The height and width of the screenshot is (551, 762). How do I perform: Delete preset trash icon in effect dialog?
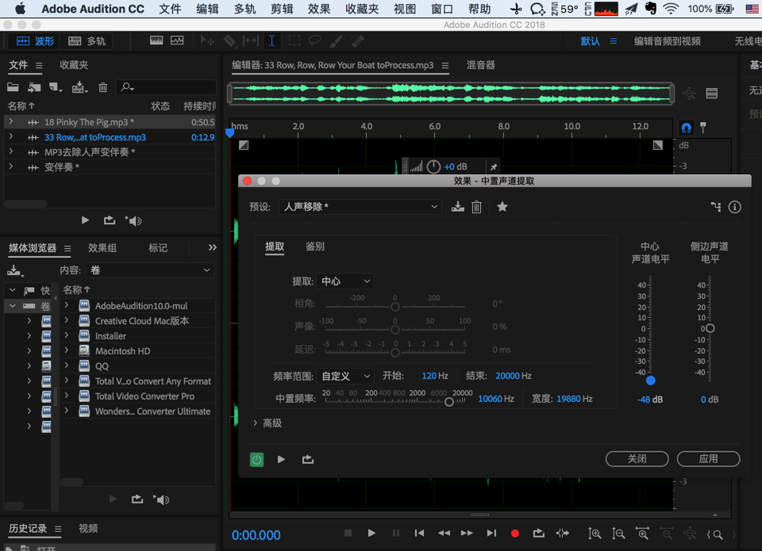pos(476,207)
